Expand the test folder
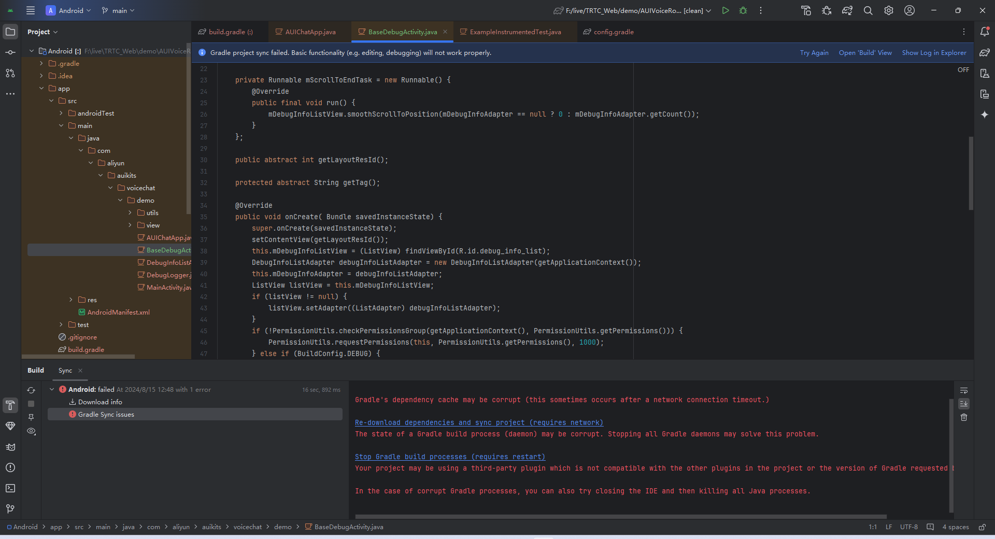 click(61, 325)
